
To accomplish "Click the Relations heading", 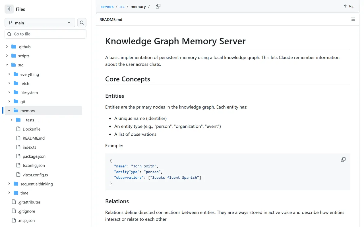I will click(117, 201).
